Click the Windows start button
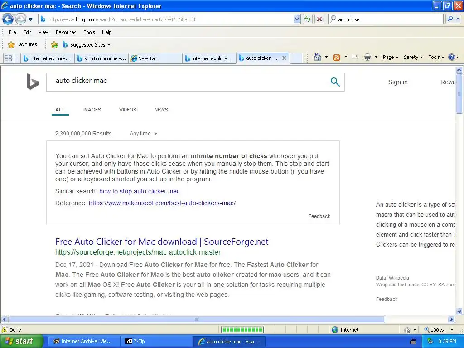Screen dimensions: 464x348 pyautogui.click(x=21, y=341)
